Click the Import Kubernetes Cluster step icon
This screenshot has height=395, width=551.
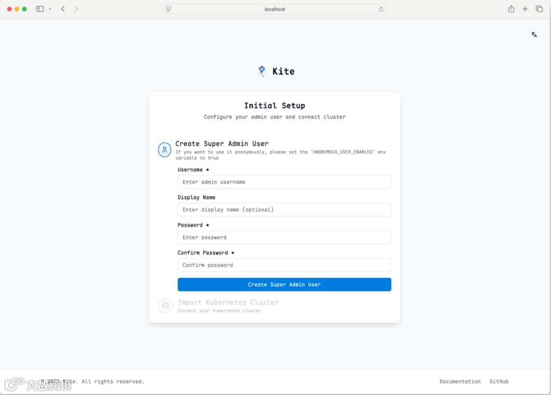pos(165,305)
